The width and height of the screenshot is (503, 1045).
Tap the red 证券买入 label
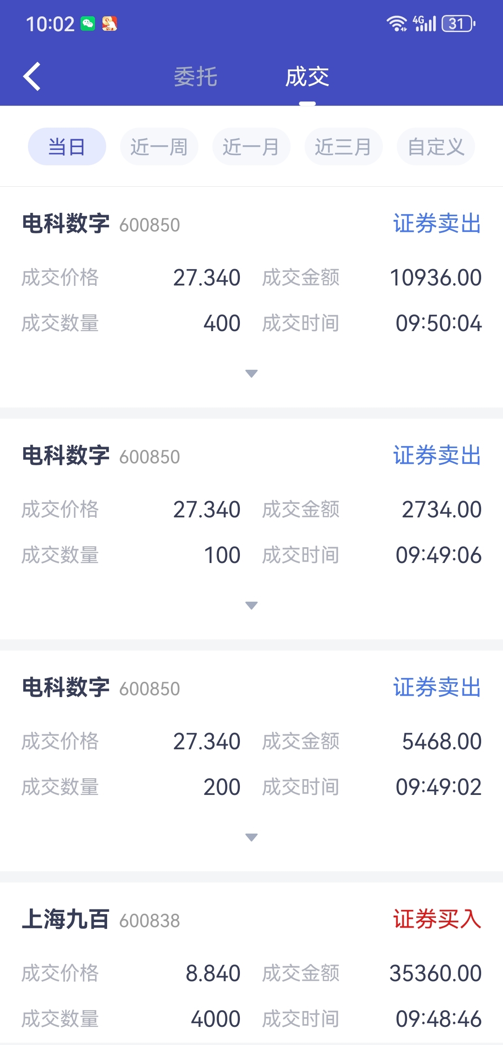437,920
